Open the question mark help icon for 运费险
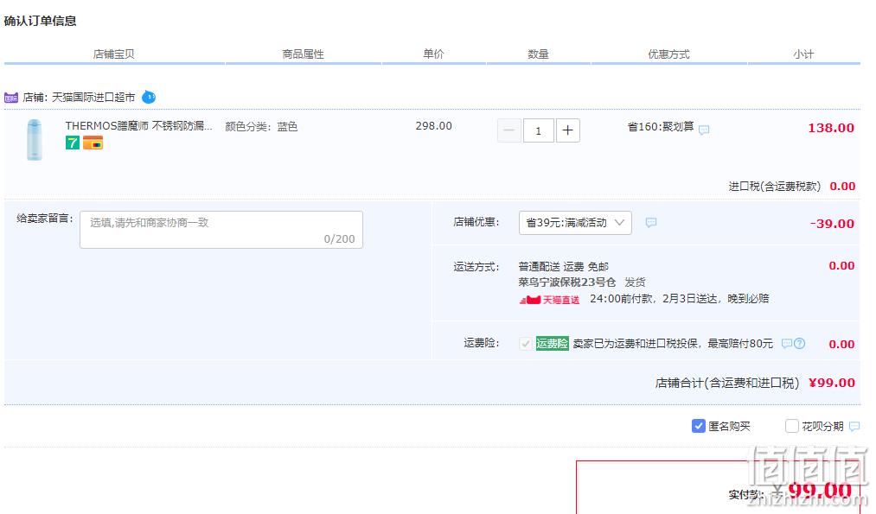Image resolution: width=876 pixels, height=514 pixels. 799,343
